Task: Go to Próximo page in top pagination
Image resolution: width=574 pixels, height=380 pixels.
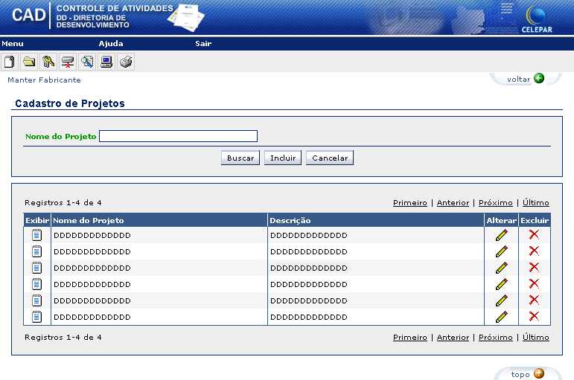Action: point(495,202)
